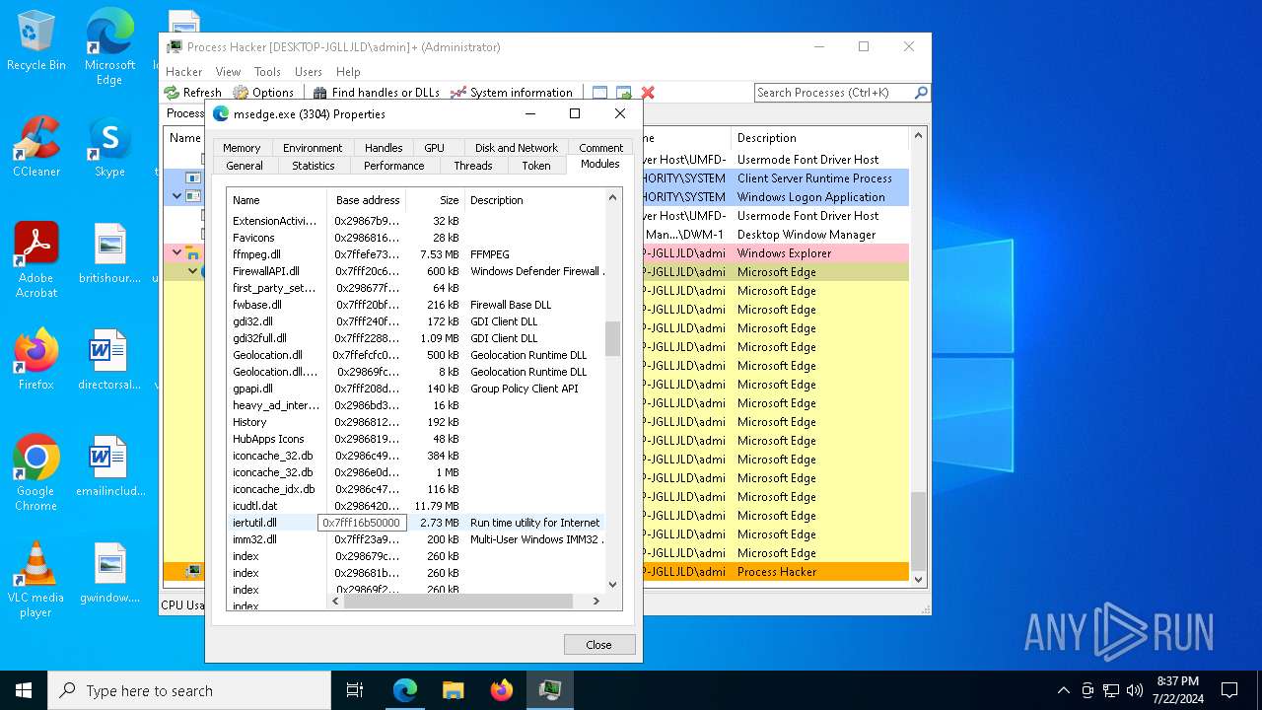Switch to the Token tab
1262x710 pixels.
click(536, 166)
